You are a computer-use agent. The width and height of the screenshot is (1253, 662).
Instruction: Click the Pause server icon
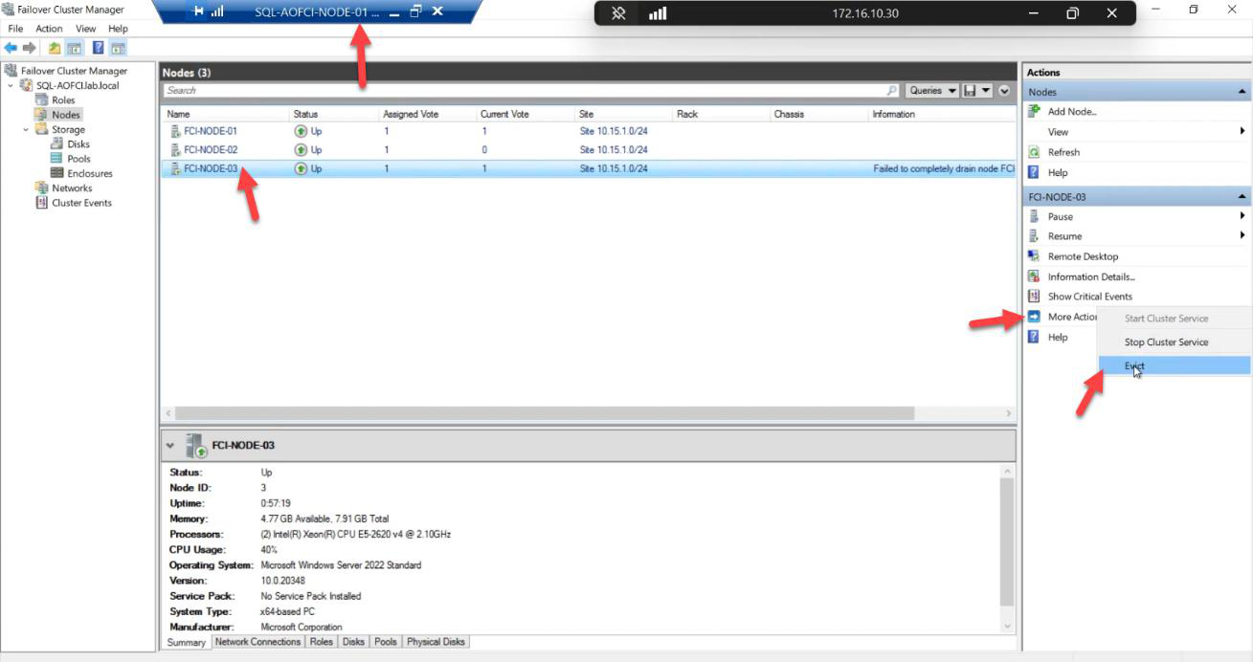click(1034, 216)
